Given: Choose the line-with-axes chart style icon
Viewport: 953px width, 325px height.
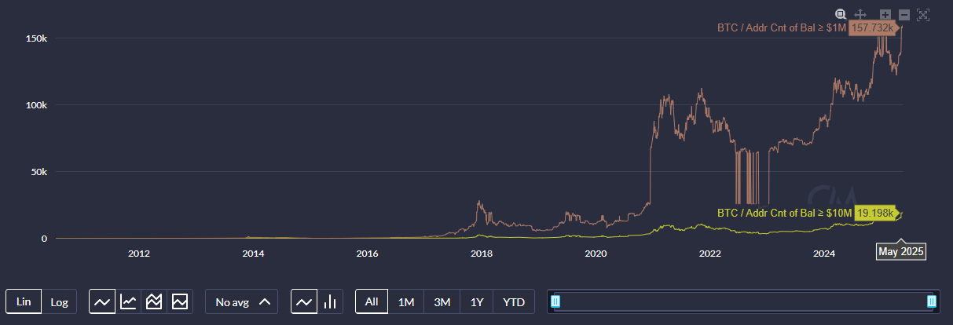Looking at the screenshot, I should pos(128,301).
